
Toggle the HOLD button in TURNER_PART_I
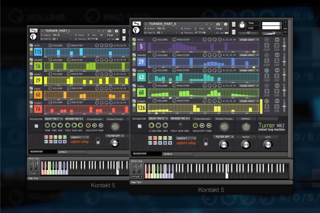(x=88, y=125)
